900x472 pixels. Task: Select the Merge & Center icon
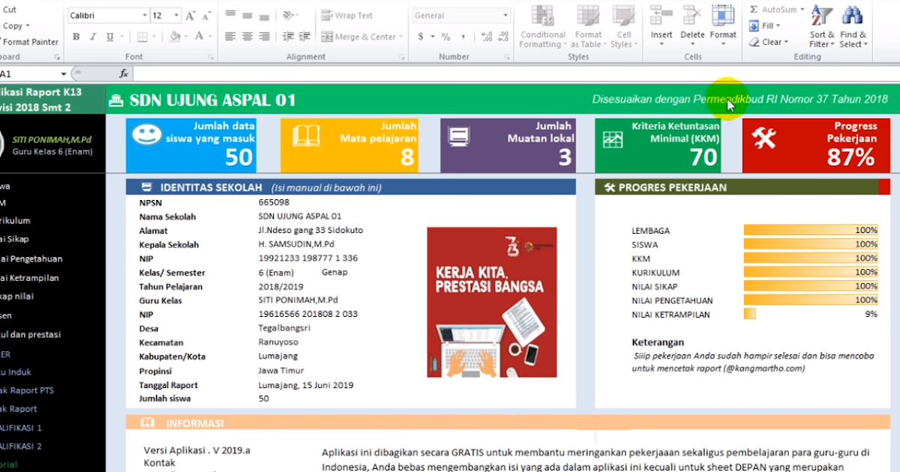tap(327, 36)
